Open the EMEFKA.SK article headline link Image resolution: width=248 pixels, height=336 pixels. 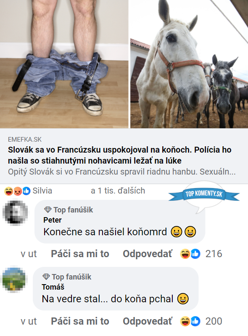pos(120,156)
